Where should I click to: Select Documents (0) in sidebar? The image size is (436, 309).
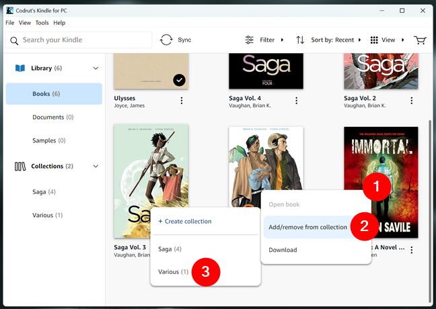pyautogui.click(x=53, y=117)
